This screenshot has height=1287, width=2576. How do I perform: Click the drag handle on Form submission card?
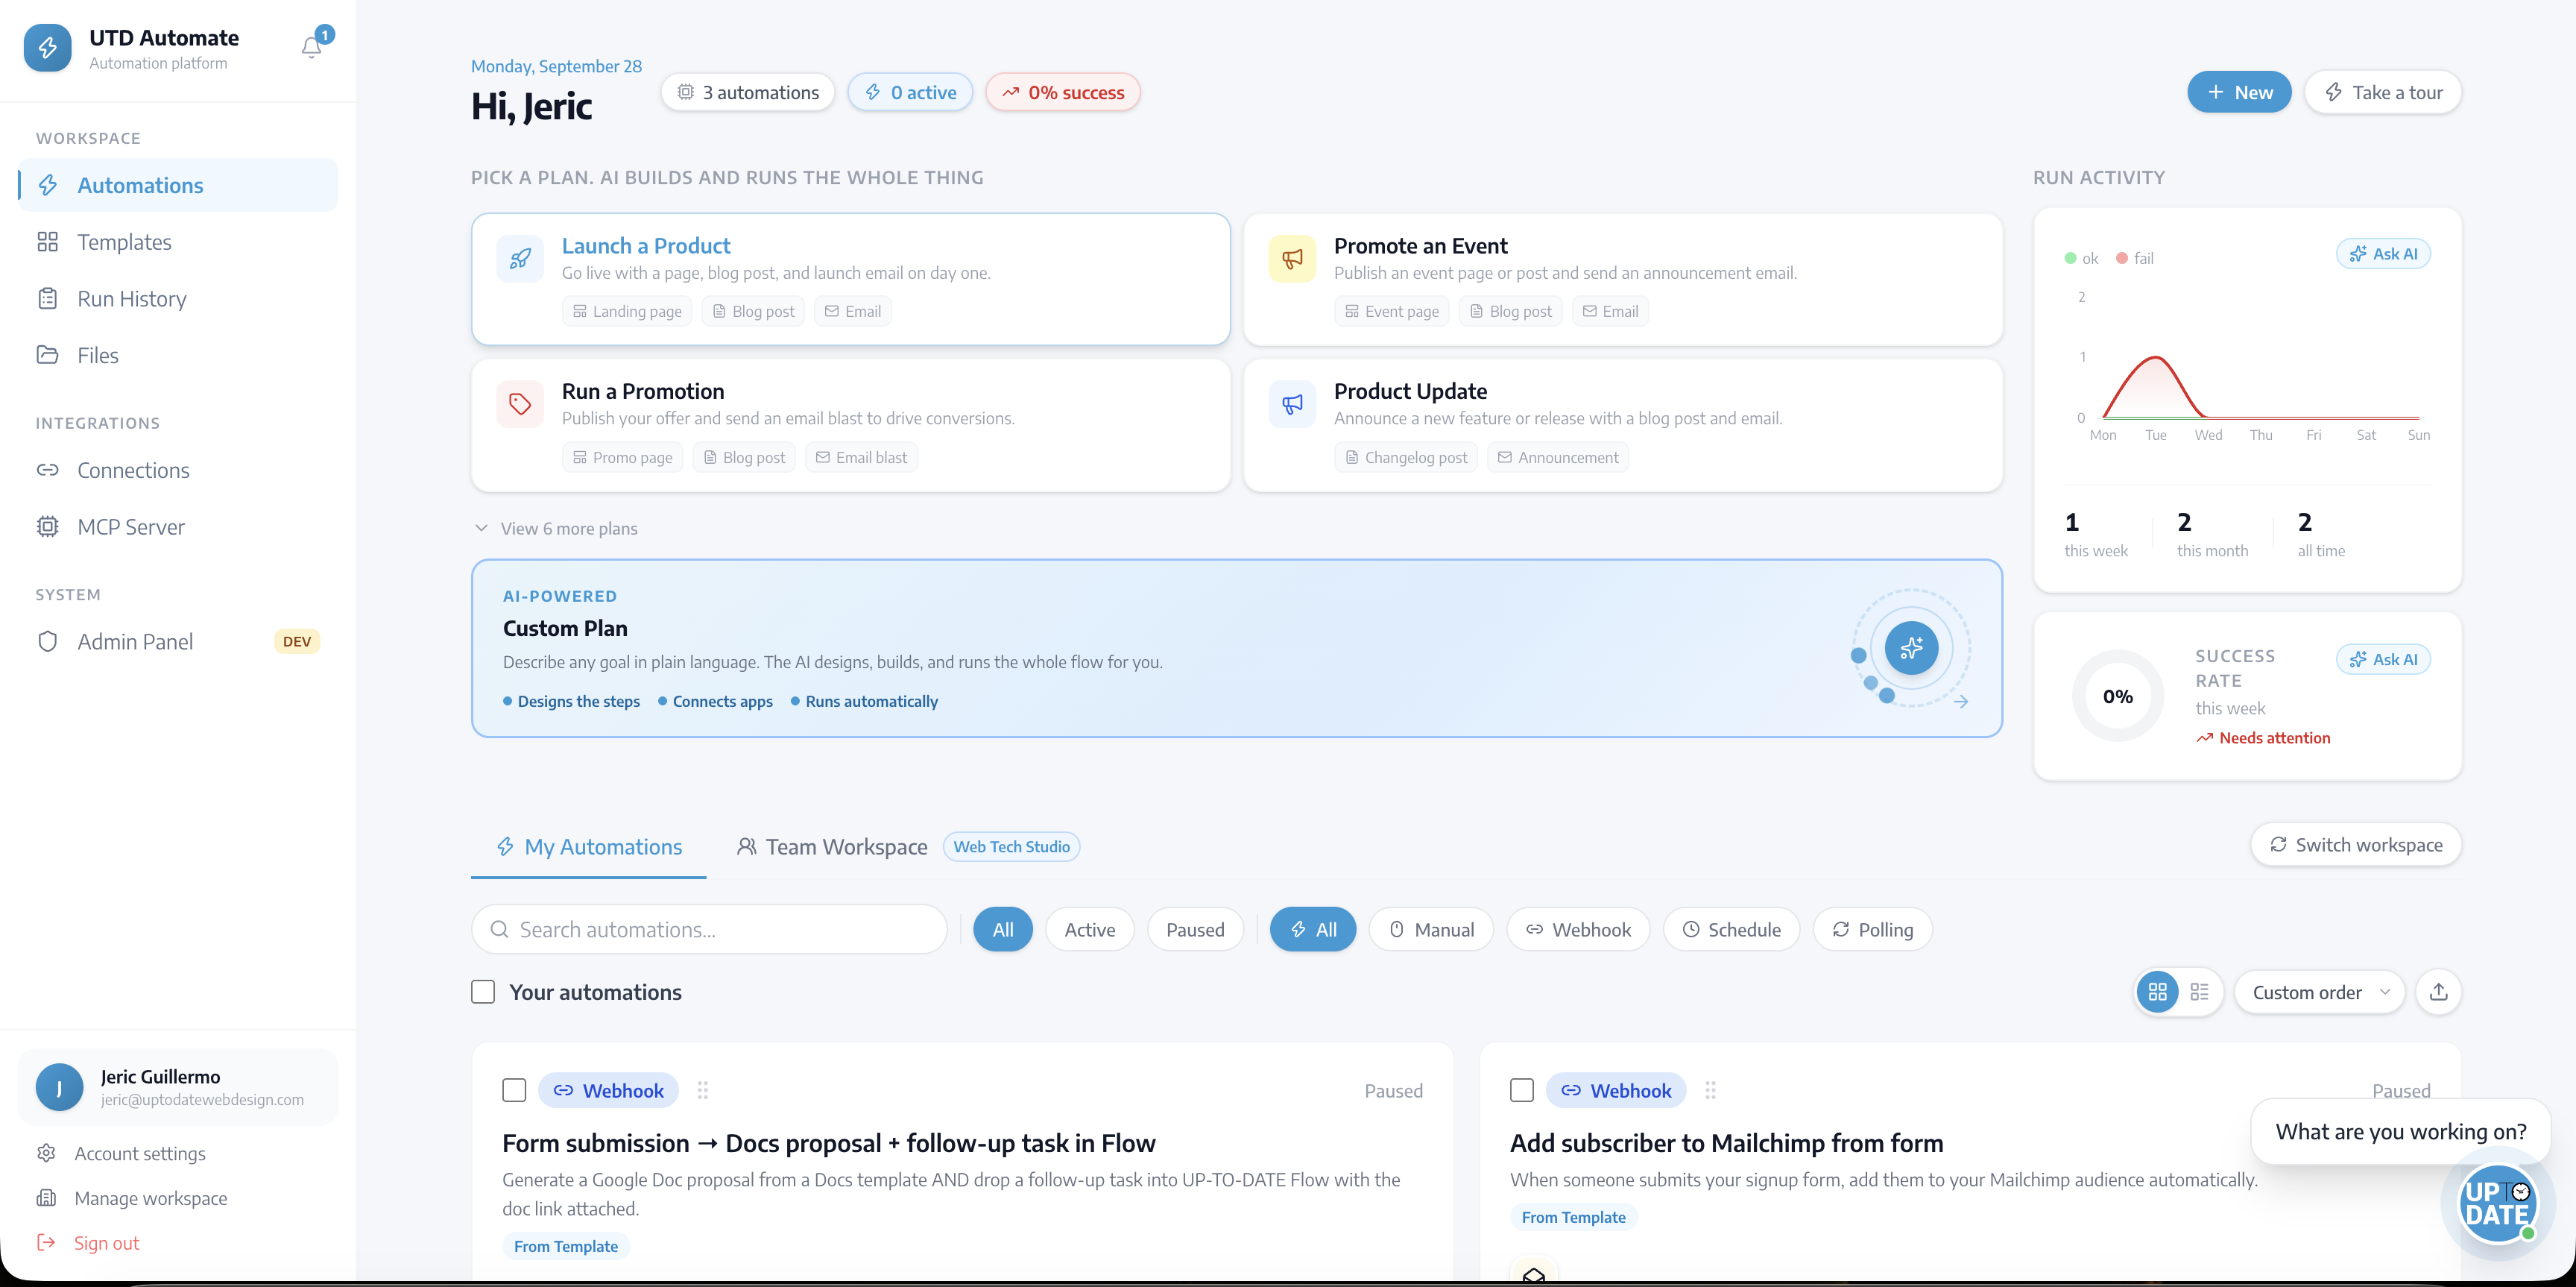click(x=703, y=1090)
